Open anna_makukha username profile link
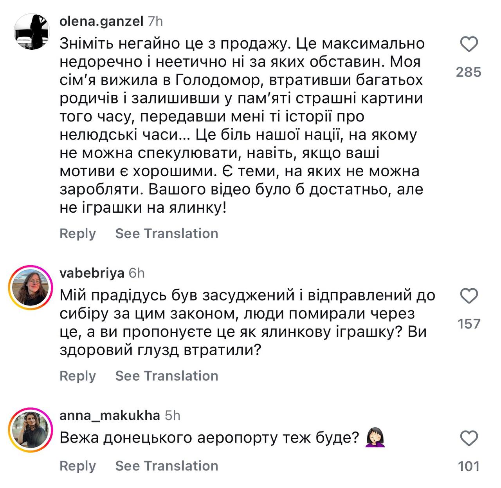Viewport: 501px width, 488px height. (x=110, y=415)
